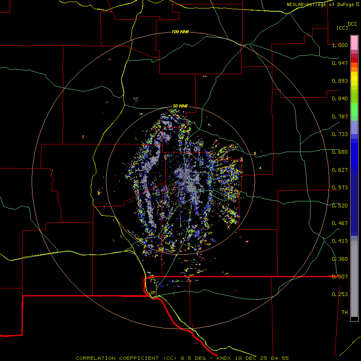The height and width of the screenshot is (361, 361).
Task: Select the 0.520 color scale value
Action: (340, 206)
